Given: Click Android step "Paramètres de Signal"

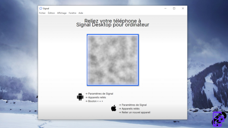Looking at the screenshot, I should pos(100,94).
